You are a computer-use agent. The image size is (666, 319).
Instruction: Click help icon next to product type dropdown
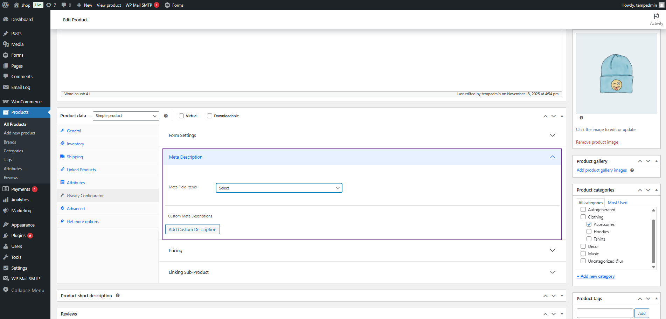click(166, 116)
